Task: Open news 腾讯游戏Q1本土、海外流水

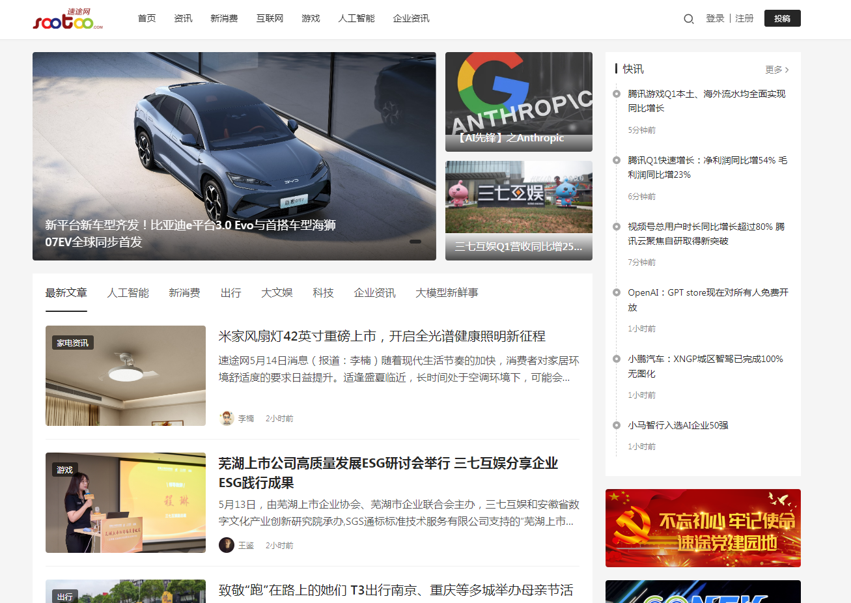Action: point(706,101)
